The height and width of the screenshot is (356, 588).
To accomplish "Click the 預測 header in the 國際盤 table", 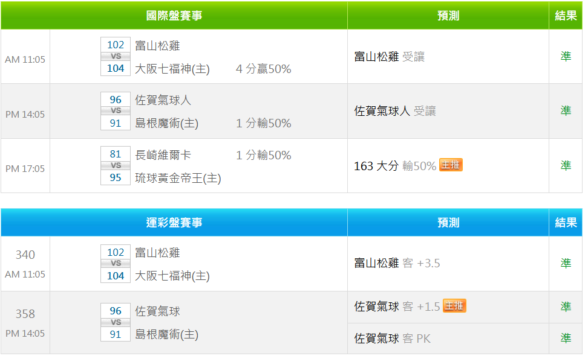I will [x=448, y=16].
